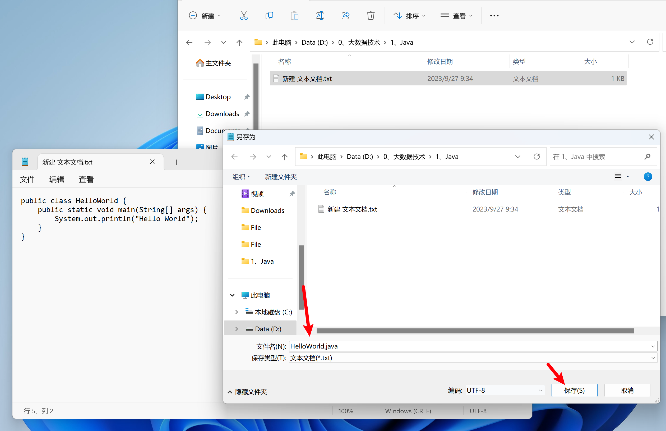Click the Share icon in Explorer toolbar

click(345, 16)
